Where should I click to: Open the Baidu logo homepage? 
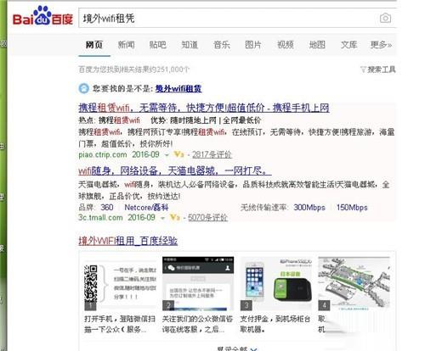[x=42, y=16]
